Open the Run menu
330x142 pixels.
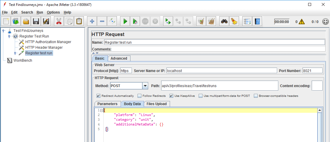tap(40, 12)
